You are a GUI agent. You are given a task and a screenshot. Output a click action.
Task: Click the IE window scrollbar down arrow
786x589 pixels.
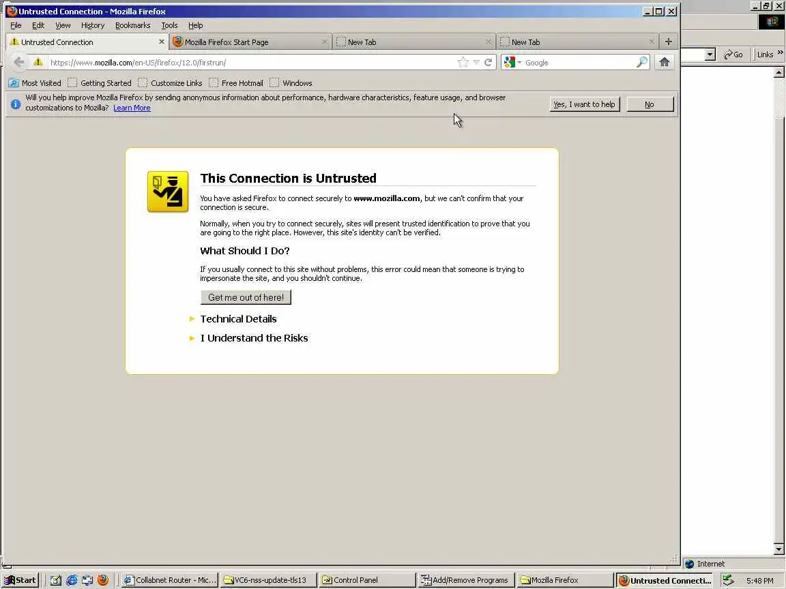pos(778,549)
